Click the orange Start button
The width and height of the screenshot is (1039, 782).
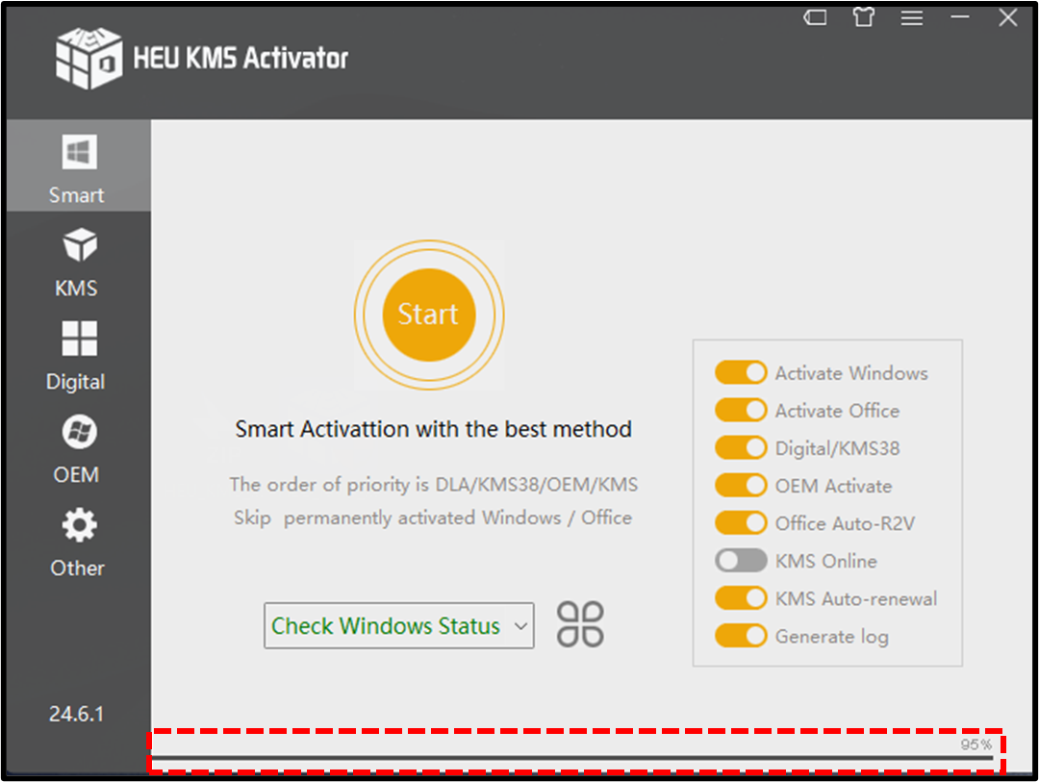pos(429,315)
